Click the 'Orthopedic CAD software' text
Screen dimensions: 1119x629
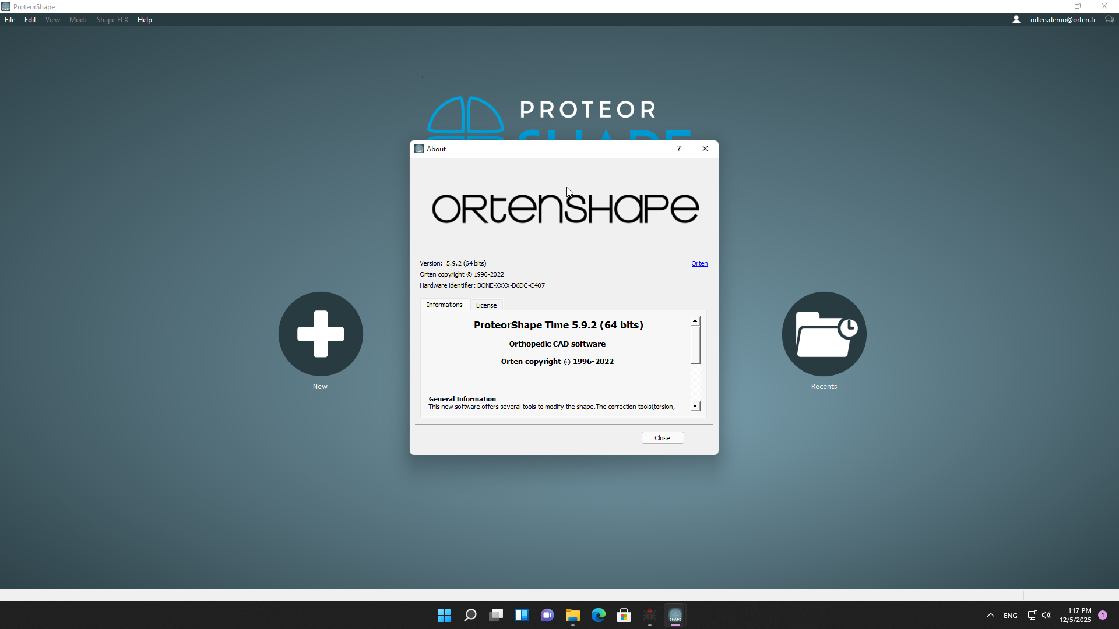(x=557, y=344)
